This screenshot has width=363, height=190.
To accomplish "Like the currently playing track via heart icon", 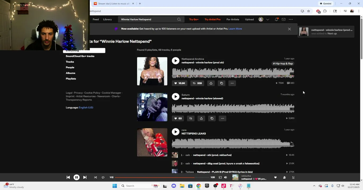I will pyautogui.click(x=275, y=178).
